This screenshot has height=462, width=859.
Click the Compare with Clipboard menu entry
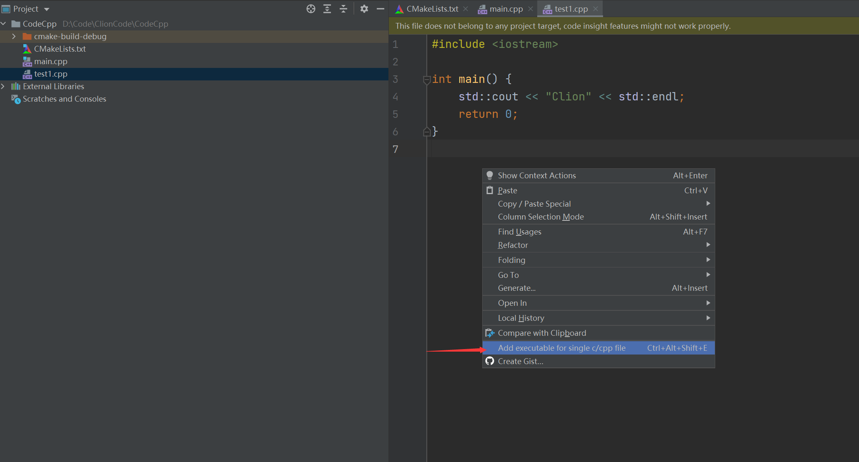541,333
